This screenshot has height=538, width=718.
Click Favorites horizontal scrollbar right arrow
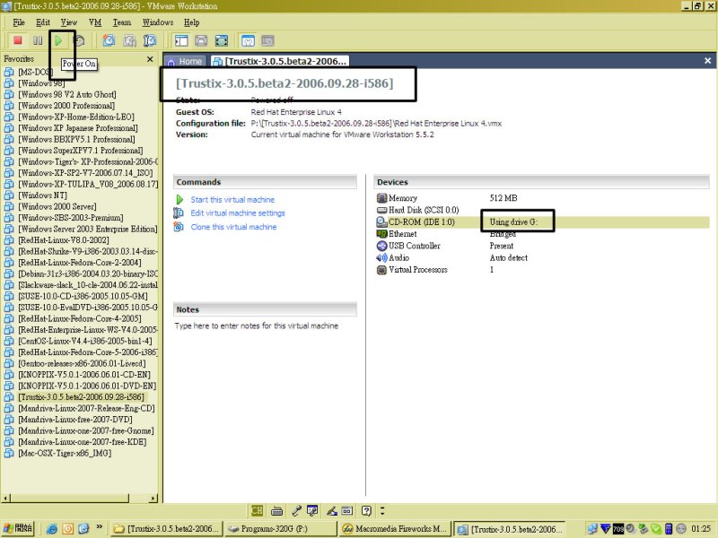153,498
